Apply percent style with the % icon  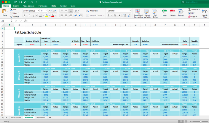(115, 15)
